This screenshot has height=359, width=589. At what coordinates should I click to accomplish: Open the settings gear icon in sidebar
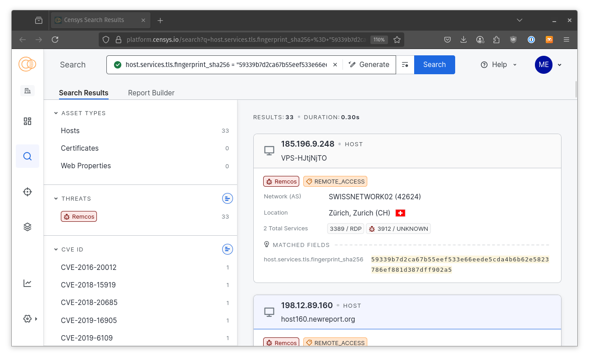pyautogui.click(x=27, y=319)
